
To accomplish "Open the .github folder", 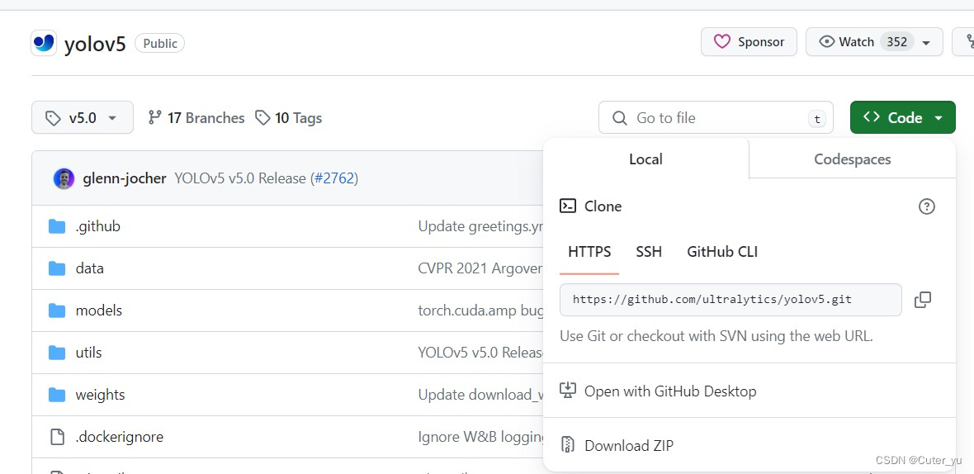I will pos(97,226).
